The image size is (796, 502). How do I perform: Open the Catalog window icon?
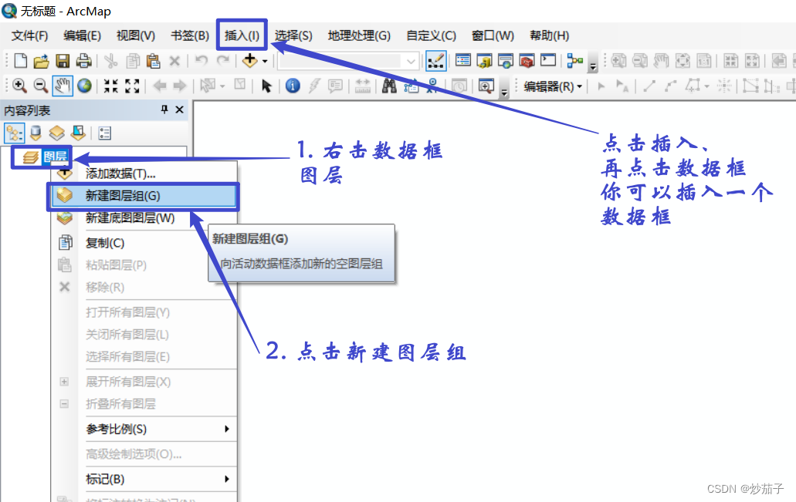click(484, 61)
